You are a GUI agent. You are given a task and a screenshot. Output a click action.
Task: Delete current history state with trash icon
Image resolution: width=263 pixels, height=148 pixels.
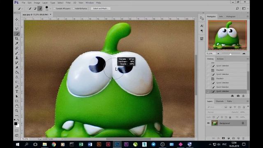pyautogui.click(x=243, y=96)
